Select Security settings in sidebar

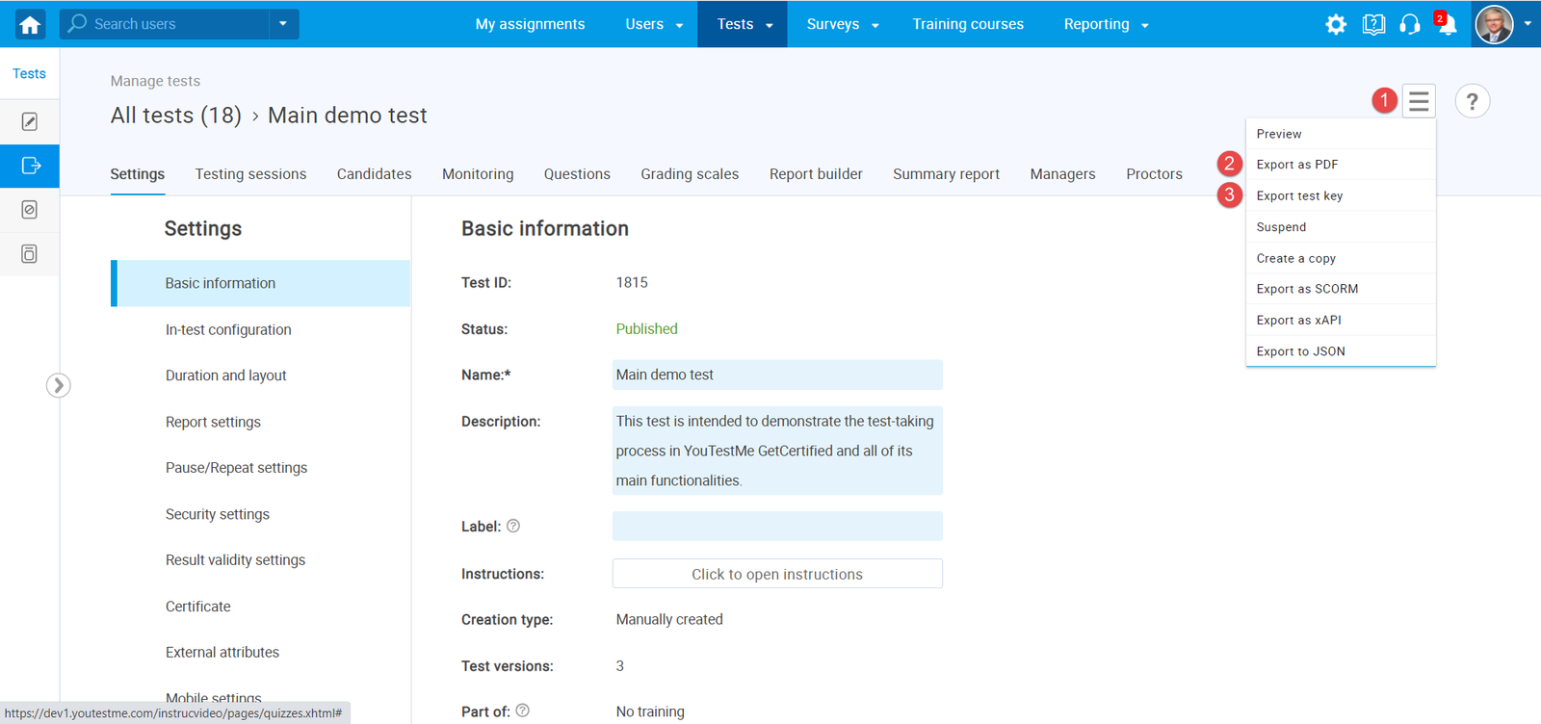[218, 514]
